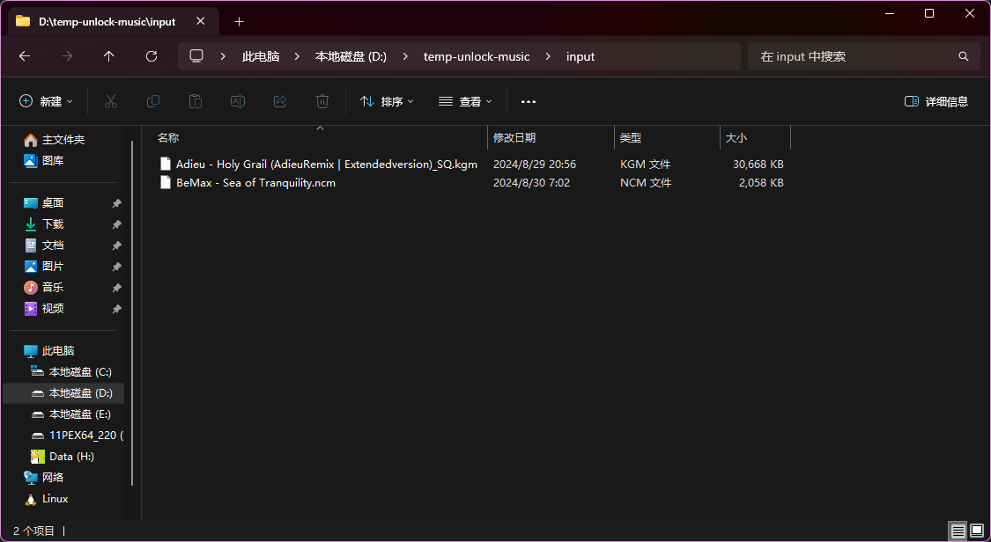Click the Back arrow navigation button

(25, 56)
